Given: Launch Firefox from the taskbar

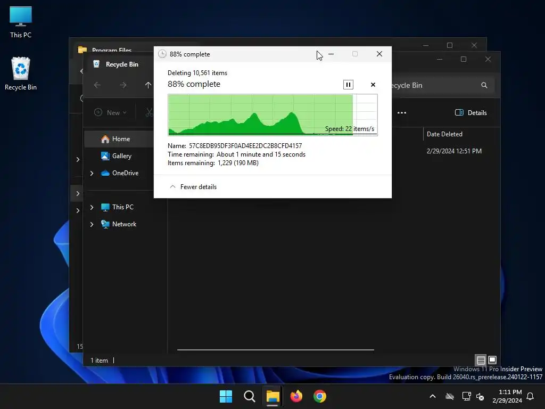Looking at the screenshot, I should click(x=296, y=396).
